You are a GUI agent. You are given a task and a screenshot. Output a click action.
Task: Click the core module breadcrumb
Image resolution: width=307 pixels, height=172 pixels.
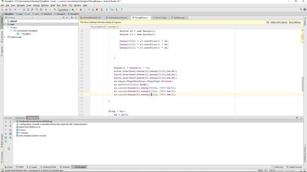(x=19, y=14)
